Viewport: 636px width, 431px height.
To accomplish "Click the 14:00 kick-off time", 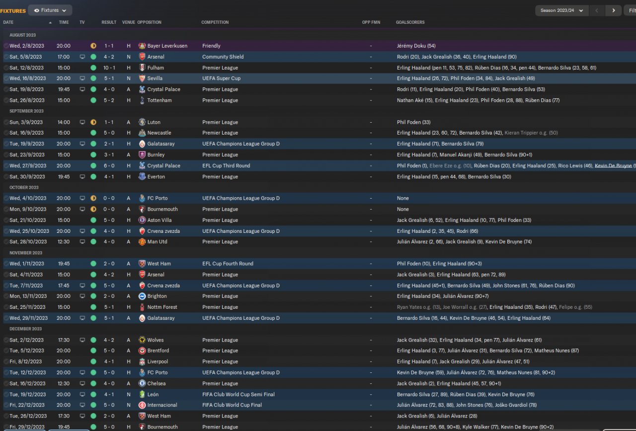I will 64,122.
